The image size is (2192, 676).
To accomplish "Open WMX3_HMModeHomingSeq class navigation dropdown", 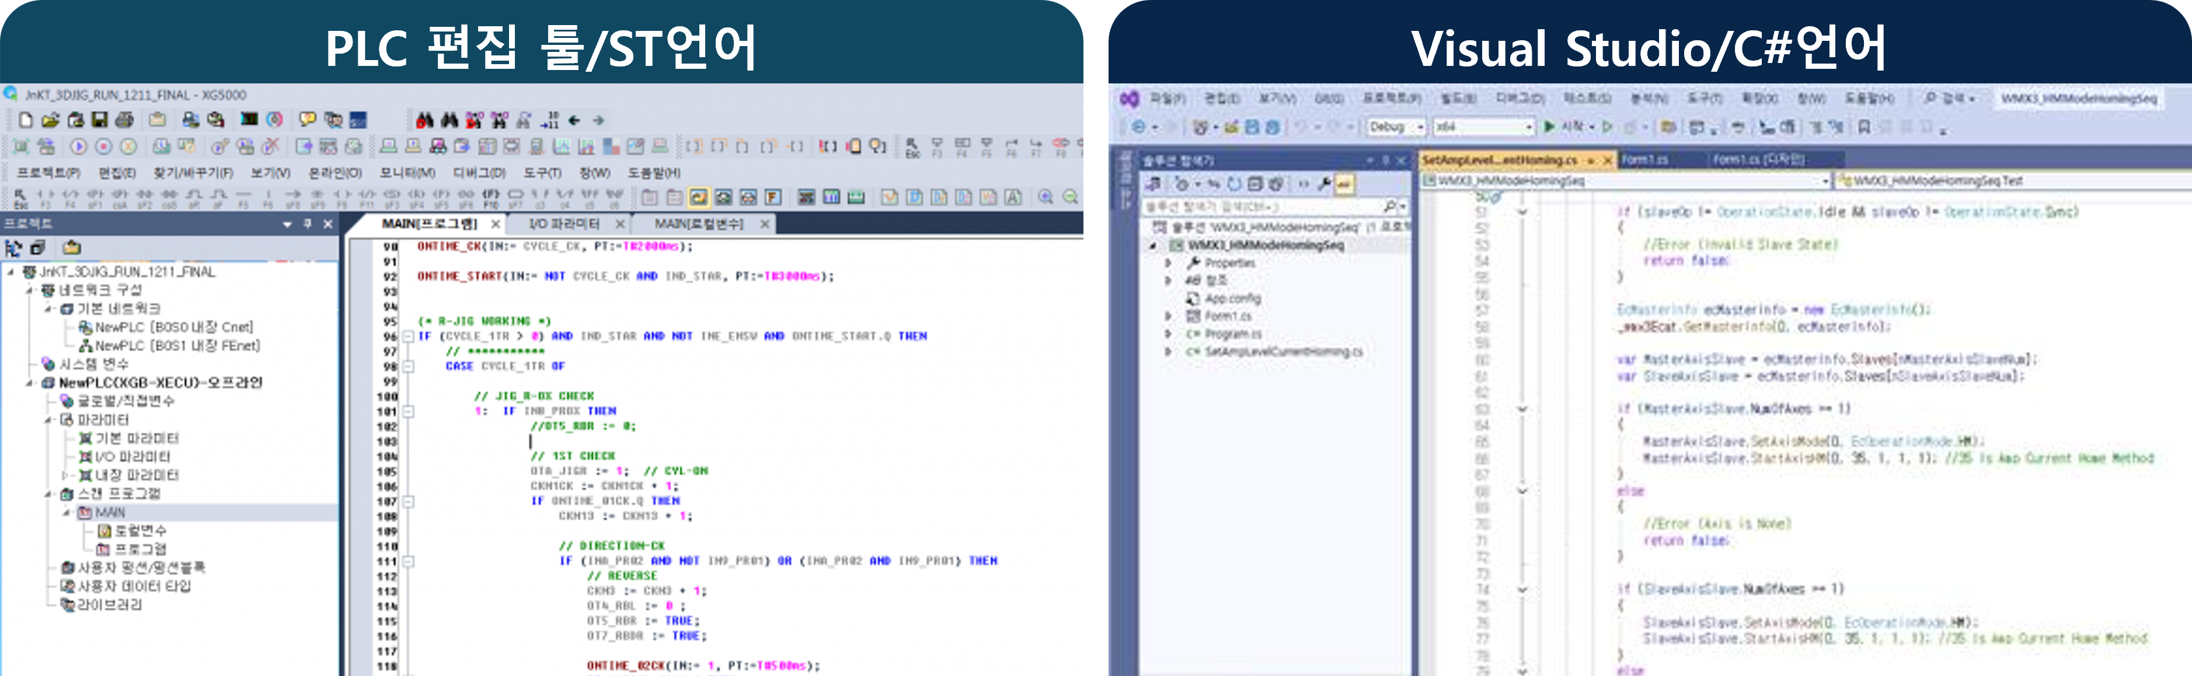I will point(1625,180).
